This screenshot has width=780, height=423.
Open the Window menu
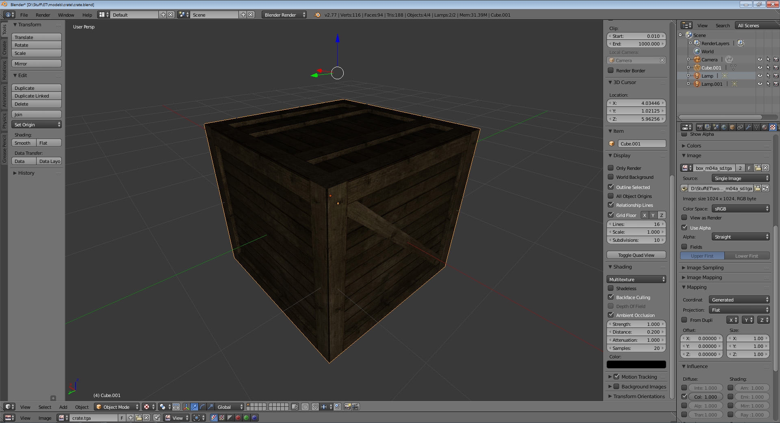[x=66, y=15]
